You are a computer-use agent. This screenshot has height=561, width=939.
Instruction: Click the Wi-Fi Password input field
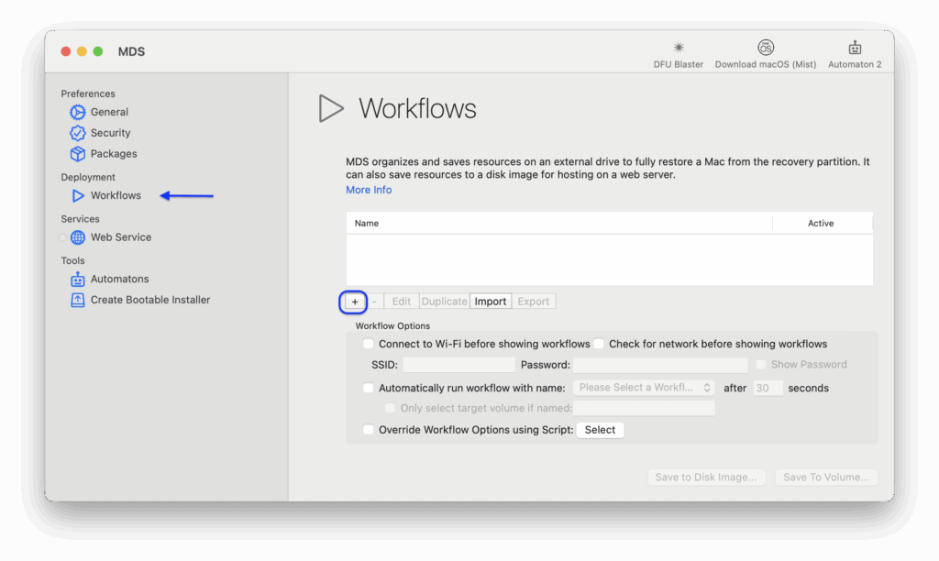[x=660, y=365]
